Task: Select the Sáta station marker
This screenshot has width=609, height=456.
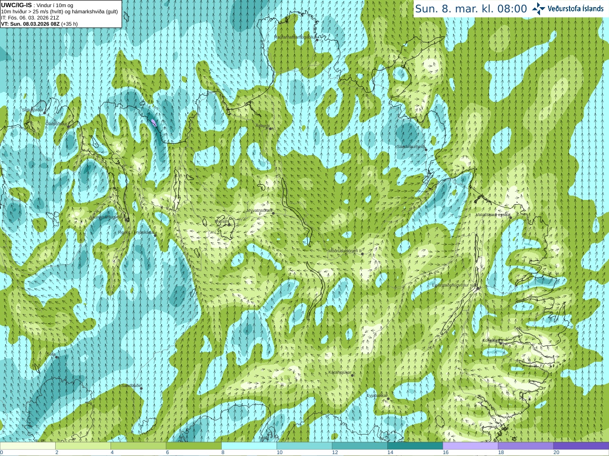Action: tap(57, 357)
